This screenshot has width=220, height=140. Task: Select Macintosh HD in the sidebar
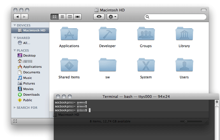pos(30,30)
